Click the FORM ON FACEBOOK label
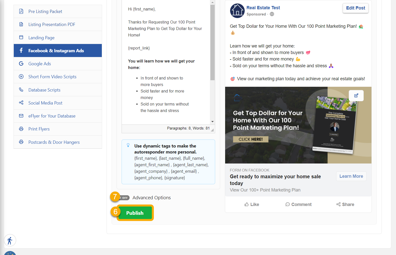The image size is (396, 255). pos(250,170)
